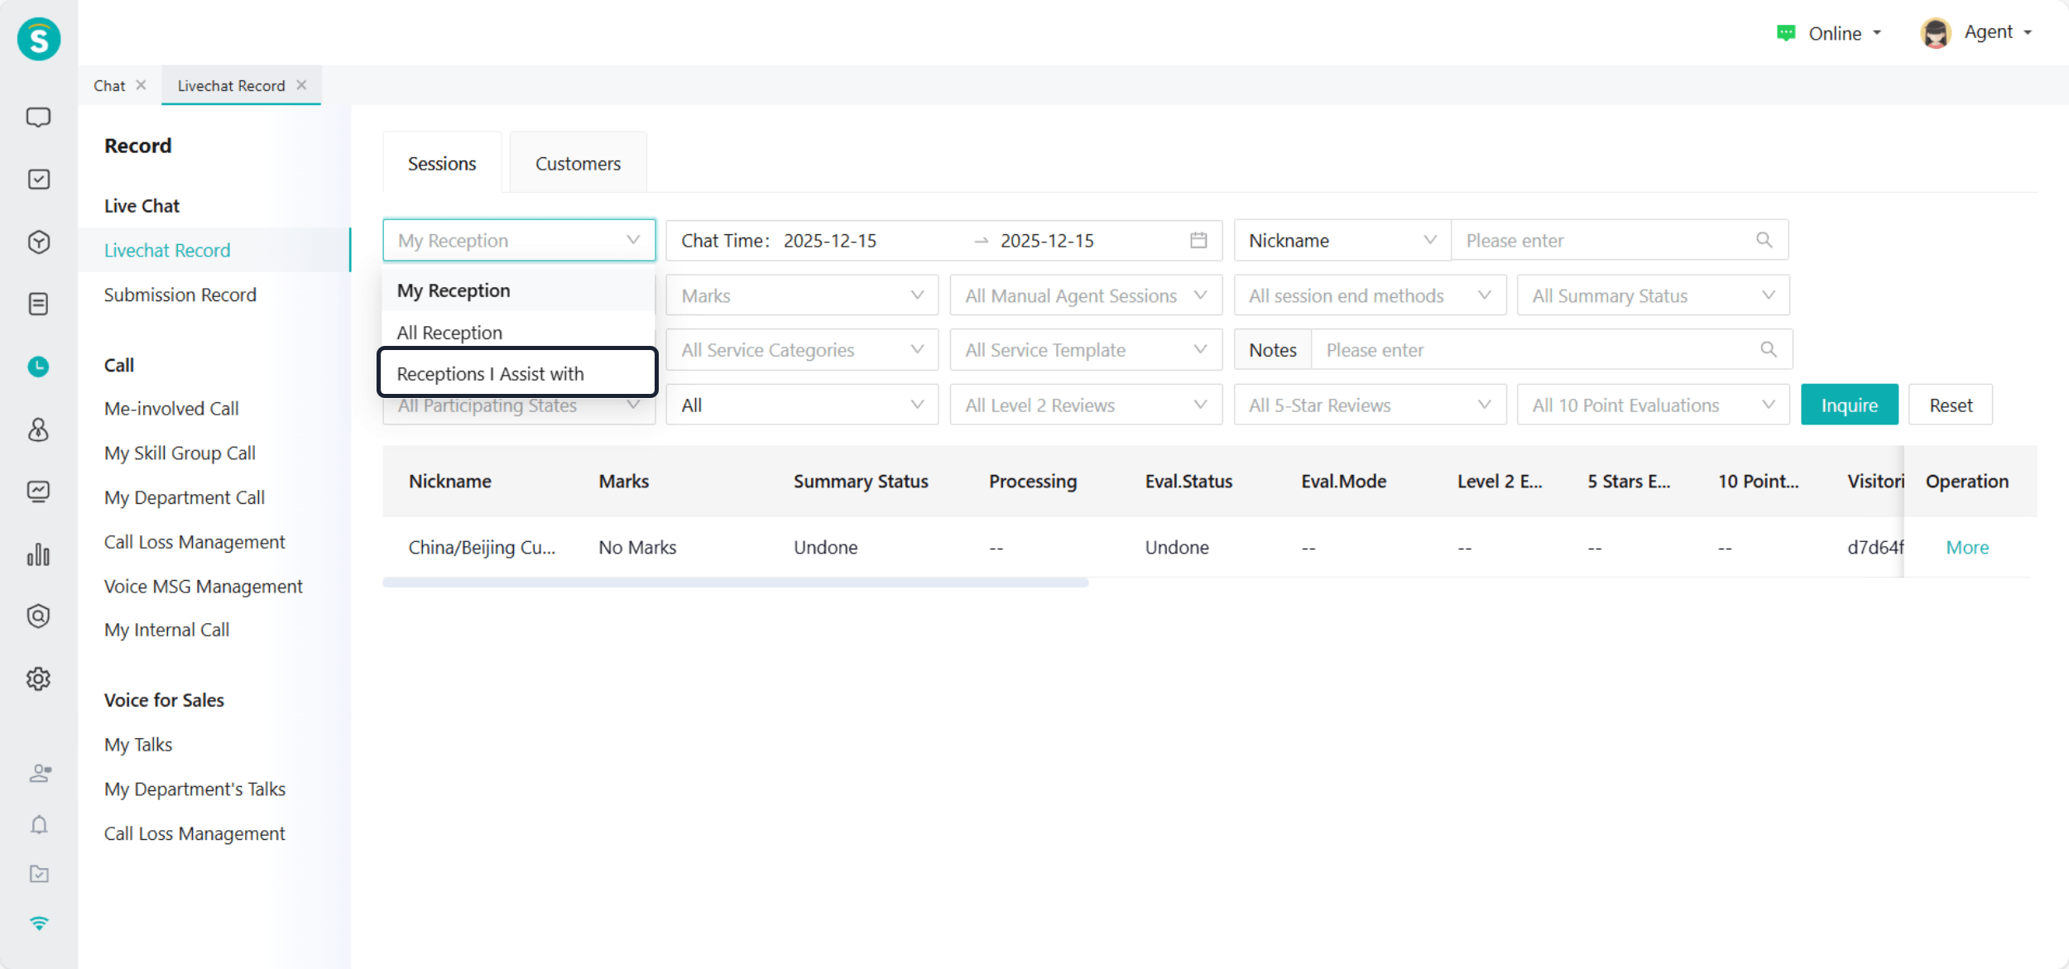This screenshot has height=969, width=2069.
Task: Click the bar chart statistics sidebar icon
Action: pyautogui.click(x=38, y=554)
